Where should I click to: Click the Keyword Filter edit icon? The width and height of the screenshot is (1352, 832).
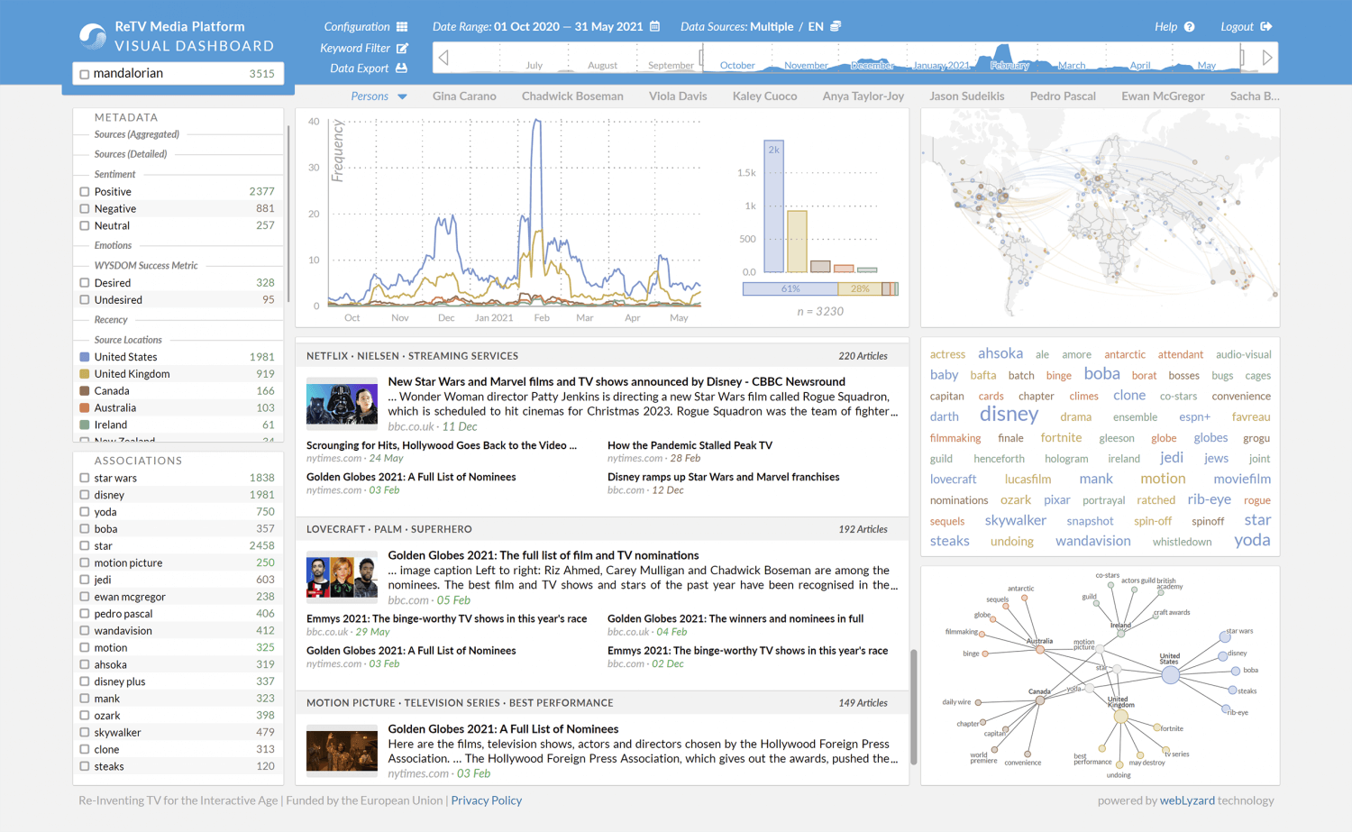pos(402,48)
